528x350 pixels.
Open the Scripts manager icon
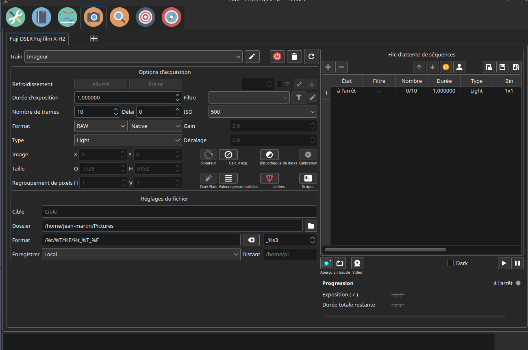pyautogui.click(x=308, y=178)
